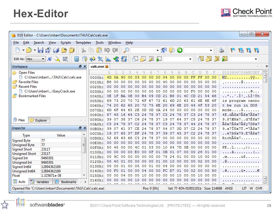Click the Base Converter 10/16 icon

[124, 59]
